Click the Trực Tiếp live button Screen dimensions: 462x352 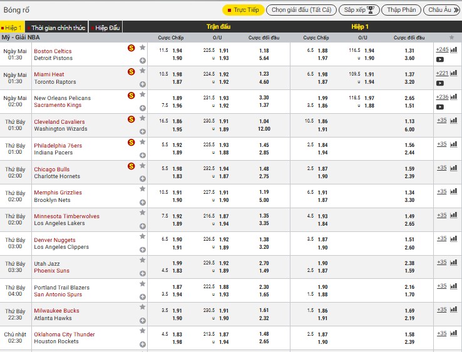[x=244, y=10]
